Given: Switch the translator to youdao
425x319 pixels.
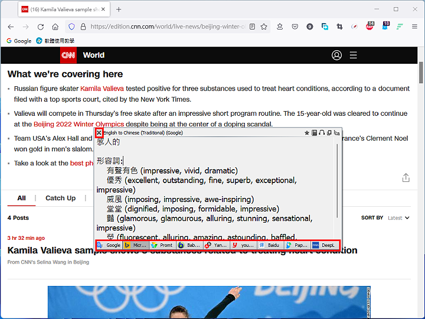Looking at the screenshot, I should (x=243, y=245).
